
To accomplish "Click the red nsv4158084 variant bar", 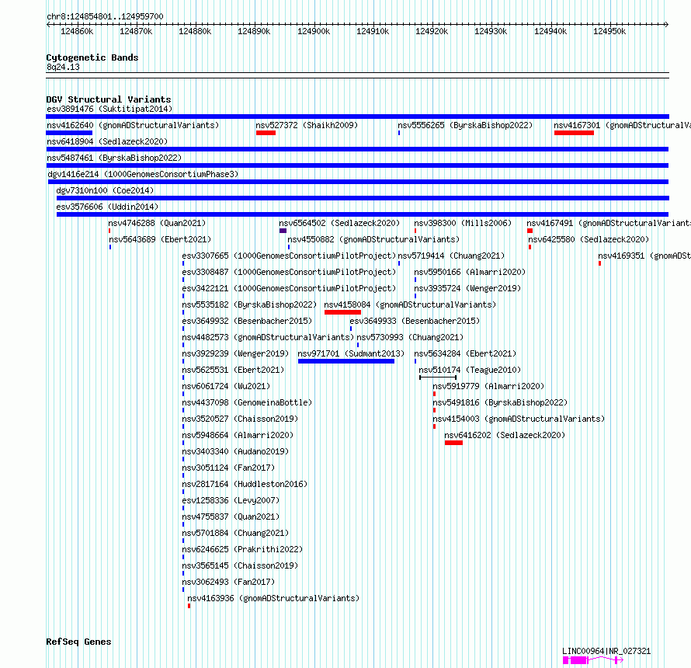I will click(343, 312).
